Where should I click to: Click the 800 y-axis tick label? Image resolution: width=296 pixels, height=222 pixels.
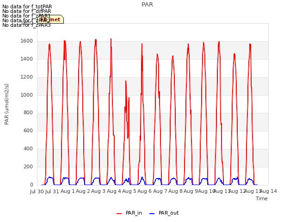tap(28, 113)
